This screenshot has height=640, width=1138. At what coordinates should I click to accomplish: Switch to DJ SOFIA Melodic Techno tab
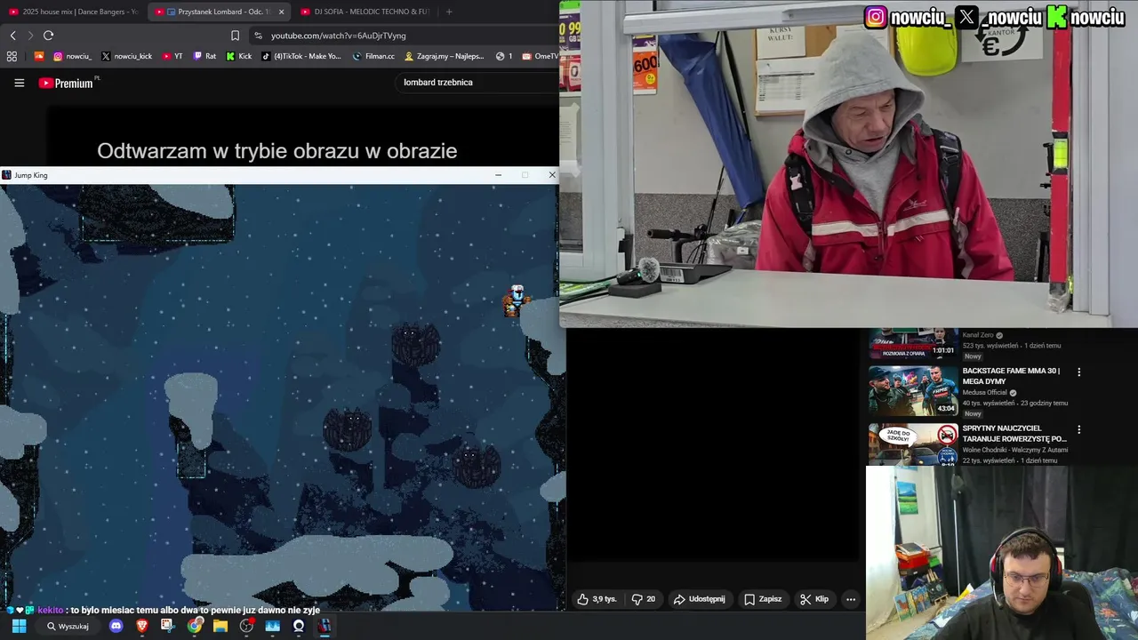tap(365, 12)
